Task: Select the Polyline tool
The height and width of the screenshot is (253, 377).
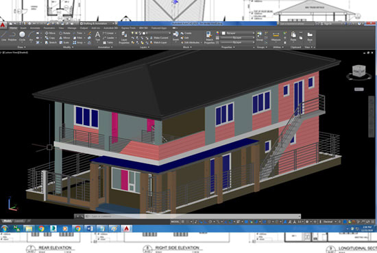Action: tap(12, 36)
